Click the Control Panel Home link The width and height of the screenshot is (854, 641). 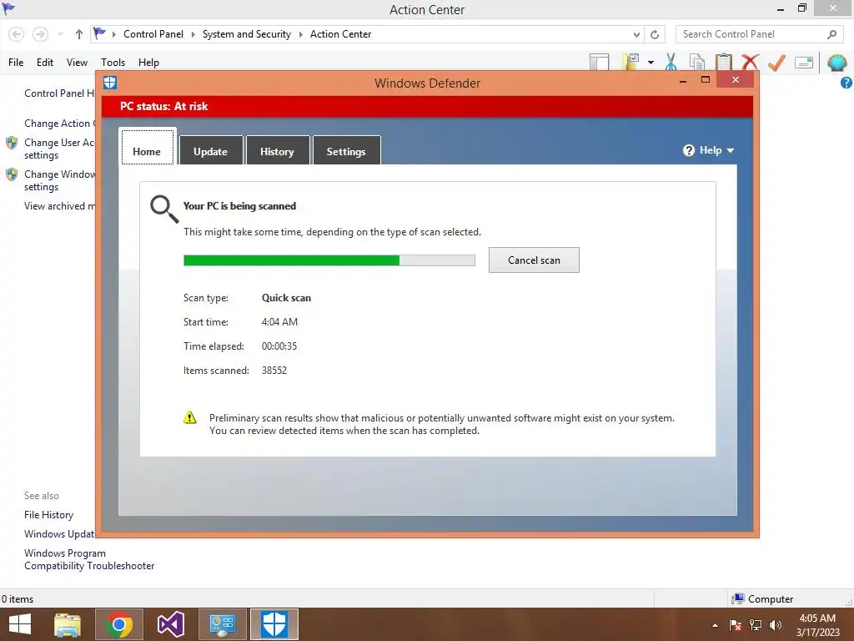click(x=59, y=93)
